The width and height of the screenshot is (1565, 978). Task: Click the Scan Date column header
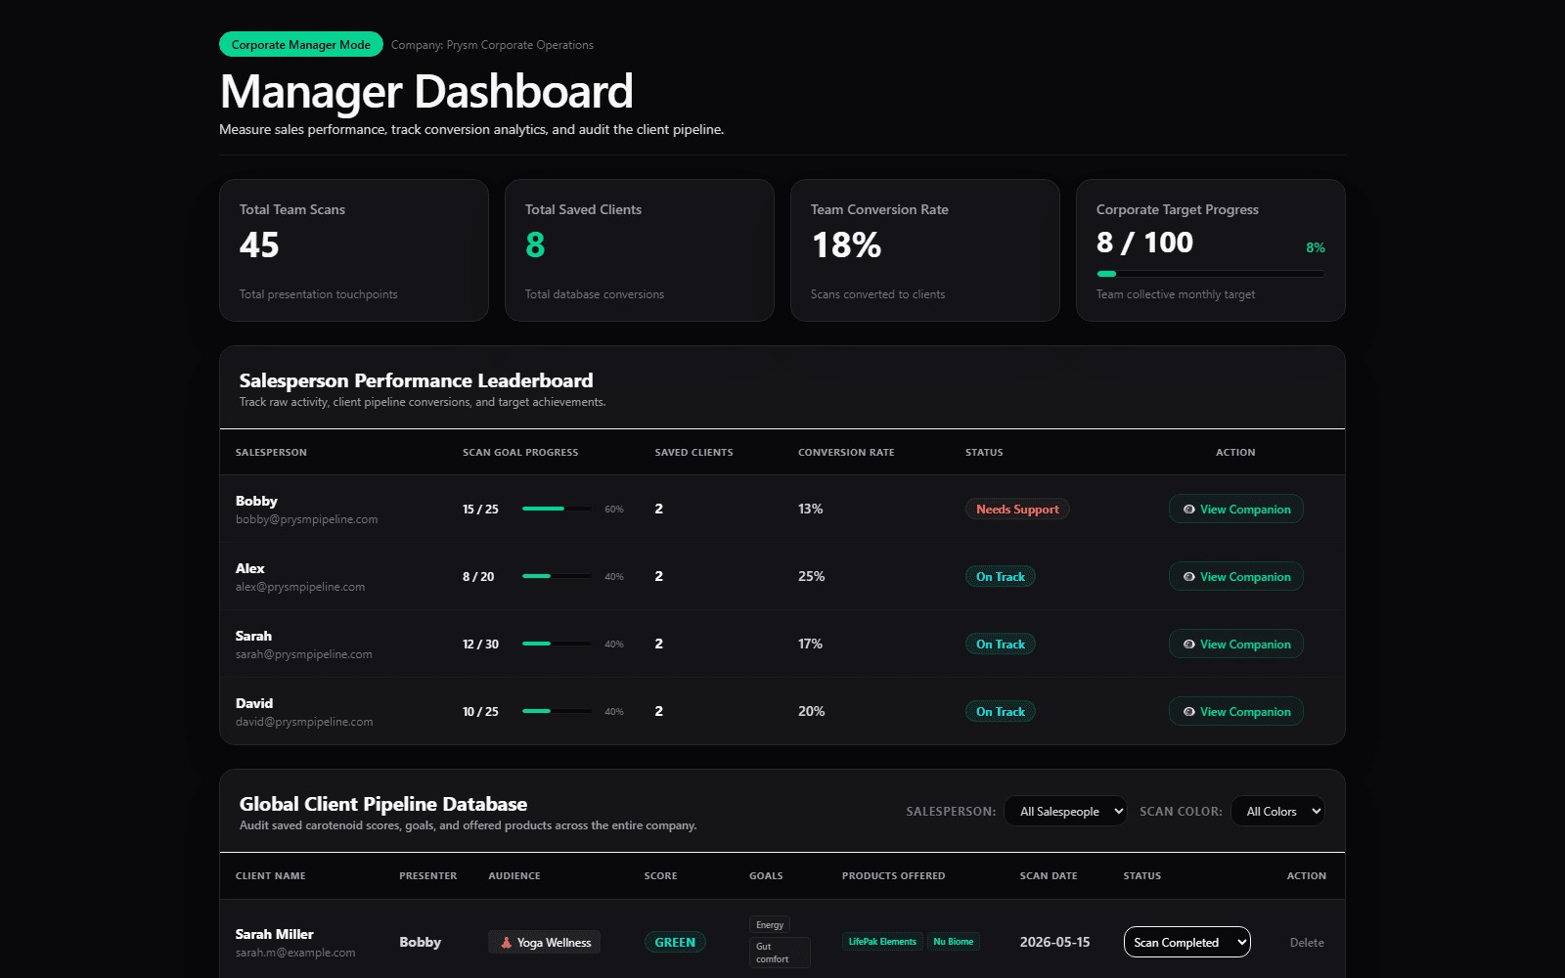(1049, 876)
